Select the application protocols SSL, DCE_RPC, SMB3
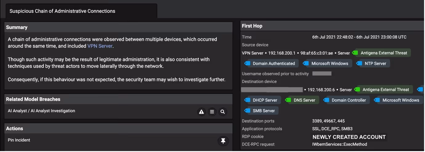This screenshot has width=425, height=152. pyautogui.click(x=332, y=129)
